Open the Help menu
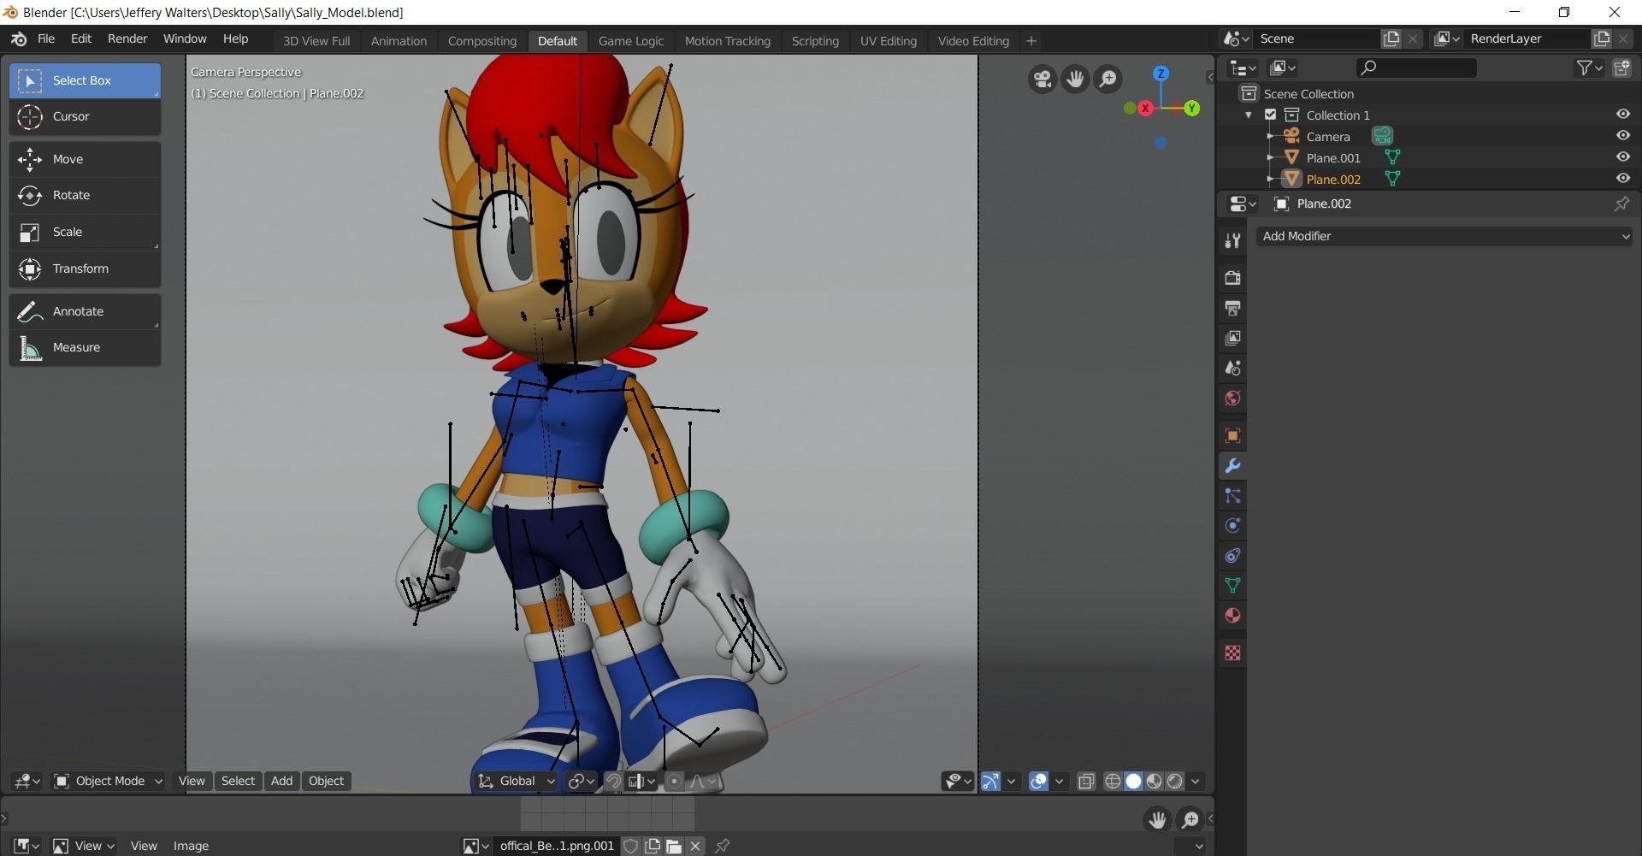 pyautogui.click(x=235, y=38)
